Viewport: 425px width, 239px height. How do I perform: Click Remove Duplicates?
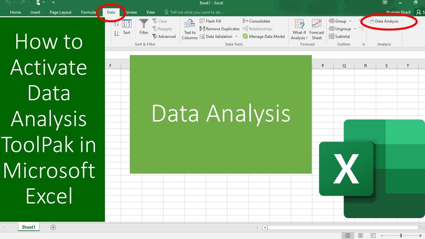220,29
